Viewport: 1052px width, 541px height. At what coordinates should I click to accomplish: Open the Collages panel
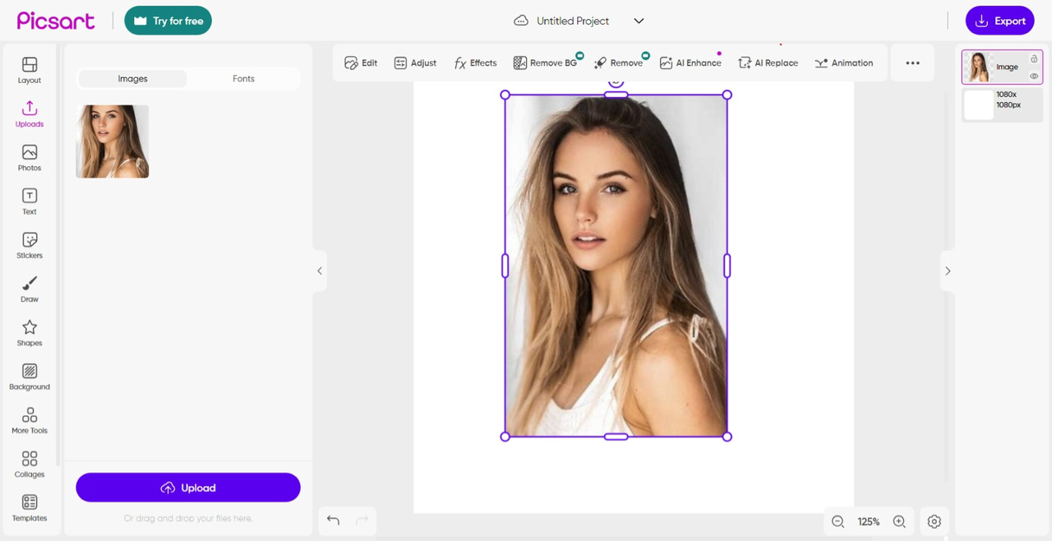[30, 465]
